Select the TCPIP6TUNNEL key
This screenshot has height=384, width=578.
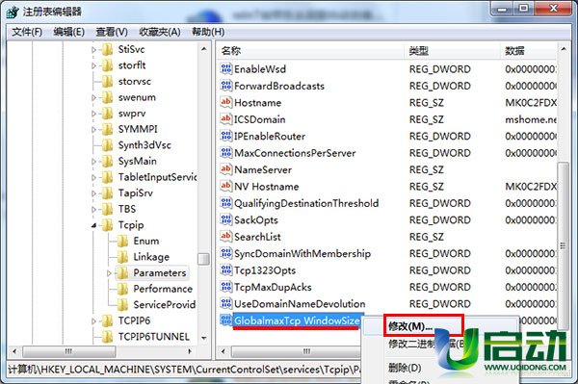coord(154,337)
